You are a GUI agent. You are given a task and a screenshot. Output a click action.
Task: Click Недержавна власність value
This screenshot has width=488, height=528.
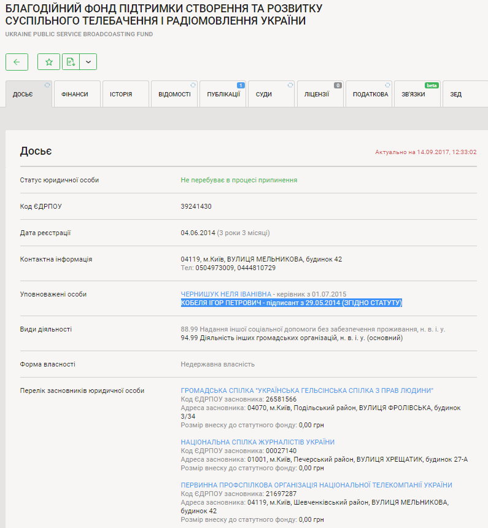pos(217,364)
